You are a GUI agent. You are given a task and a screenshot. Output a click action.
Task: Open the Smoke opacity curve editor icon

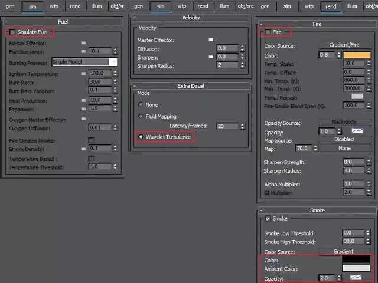(x=357, y=277)
